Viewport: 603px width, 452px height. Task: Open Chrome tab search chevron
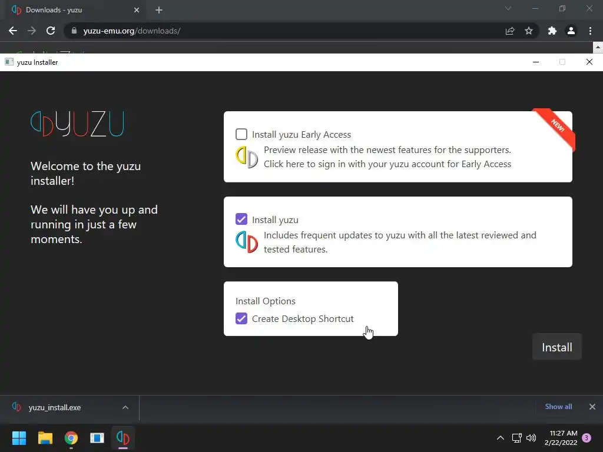[508, 8]
